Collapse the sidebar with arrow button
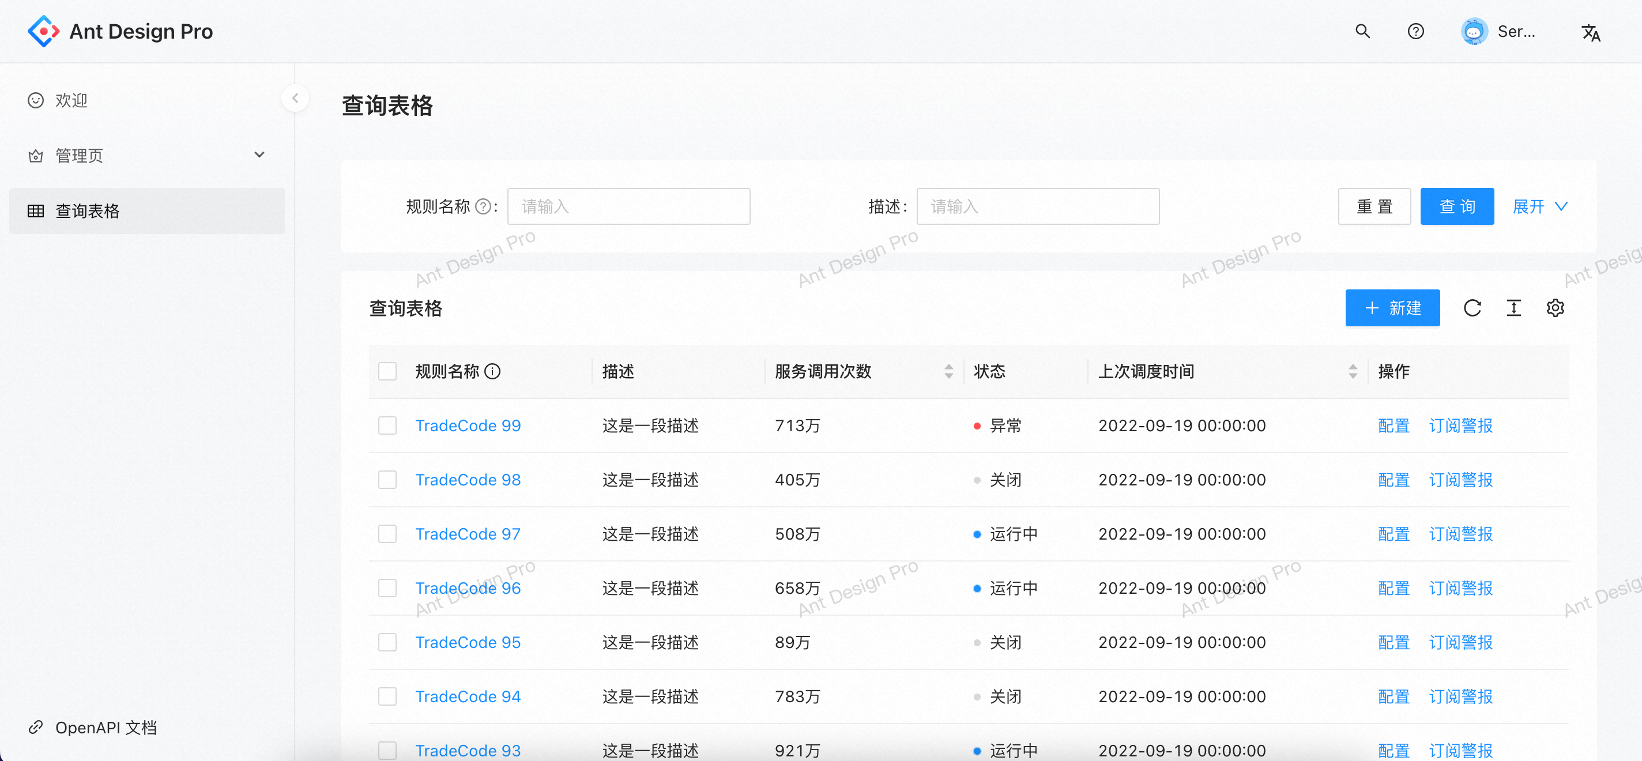The width and height of the screenshot is (1642, 761). point(295,98)
